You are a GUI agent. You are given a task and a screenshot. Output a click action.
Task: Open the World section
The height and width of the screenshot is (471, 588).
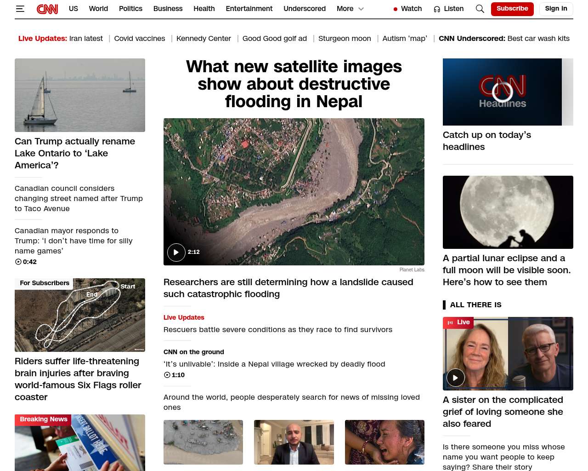pyautogui.click(x=98, y=9)
